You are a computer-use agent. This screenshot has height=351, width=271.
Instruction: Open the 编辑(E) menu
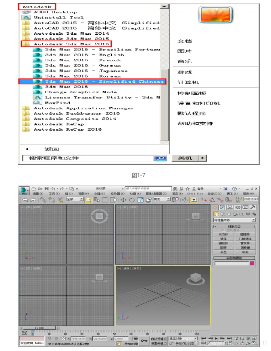click(38, 194)
